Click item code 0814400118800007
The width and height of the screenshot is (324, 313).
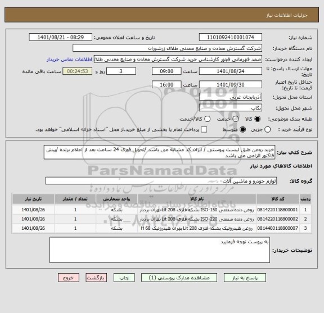(x=278, y=228)
